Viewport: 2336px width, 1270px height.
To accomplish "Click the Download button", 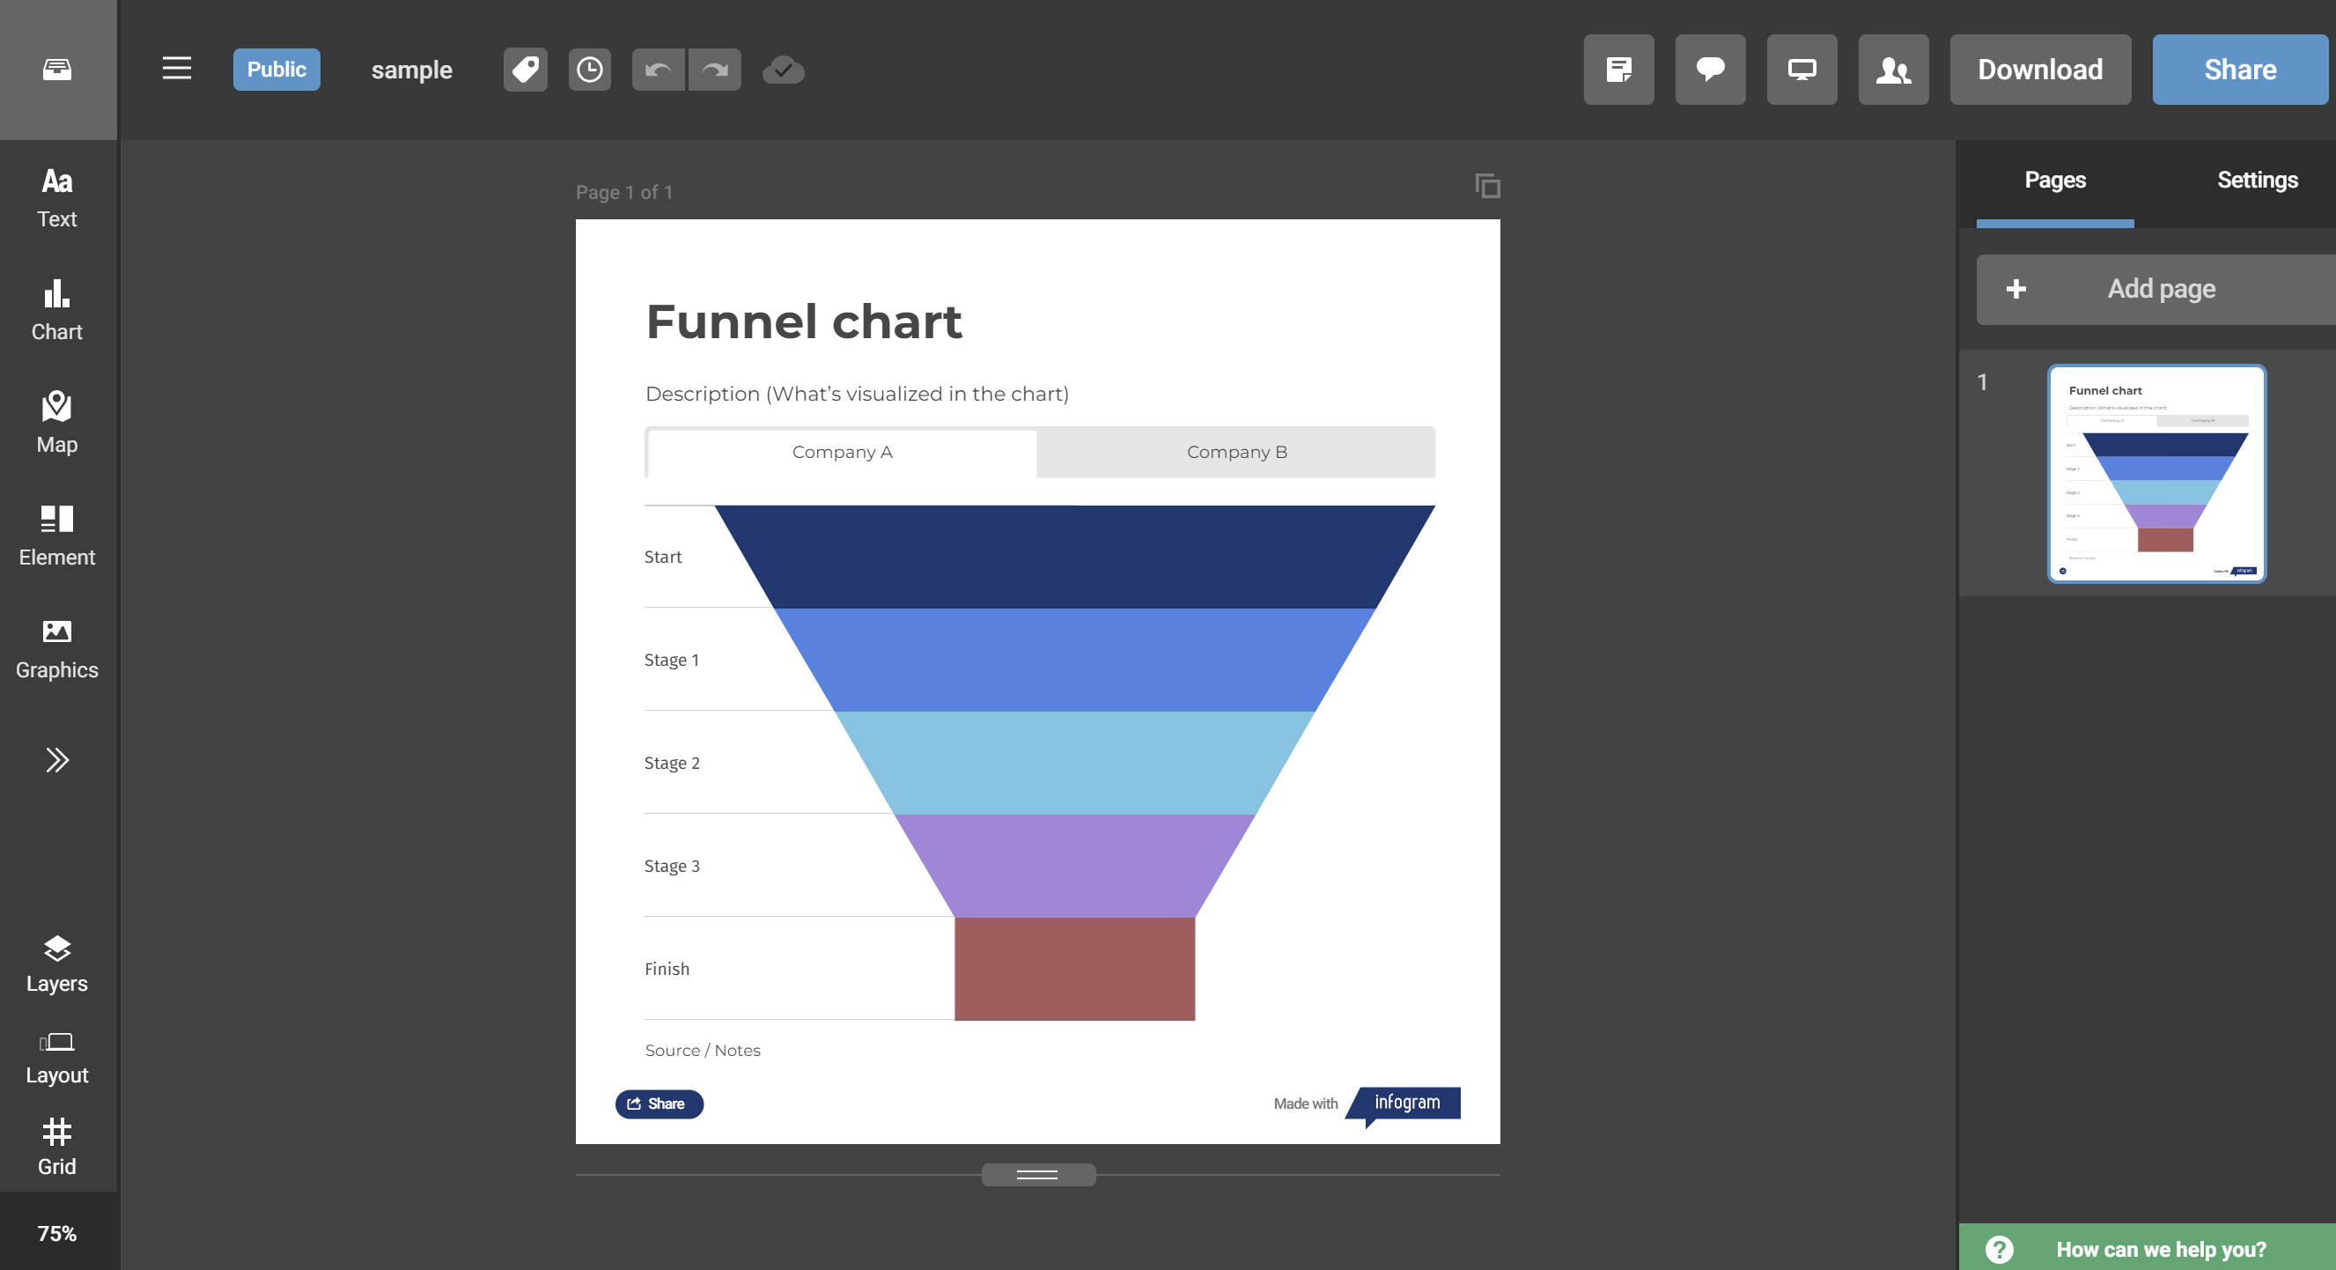I will coord(2040,70).
